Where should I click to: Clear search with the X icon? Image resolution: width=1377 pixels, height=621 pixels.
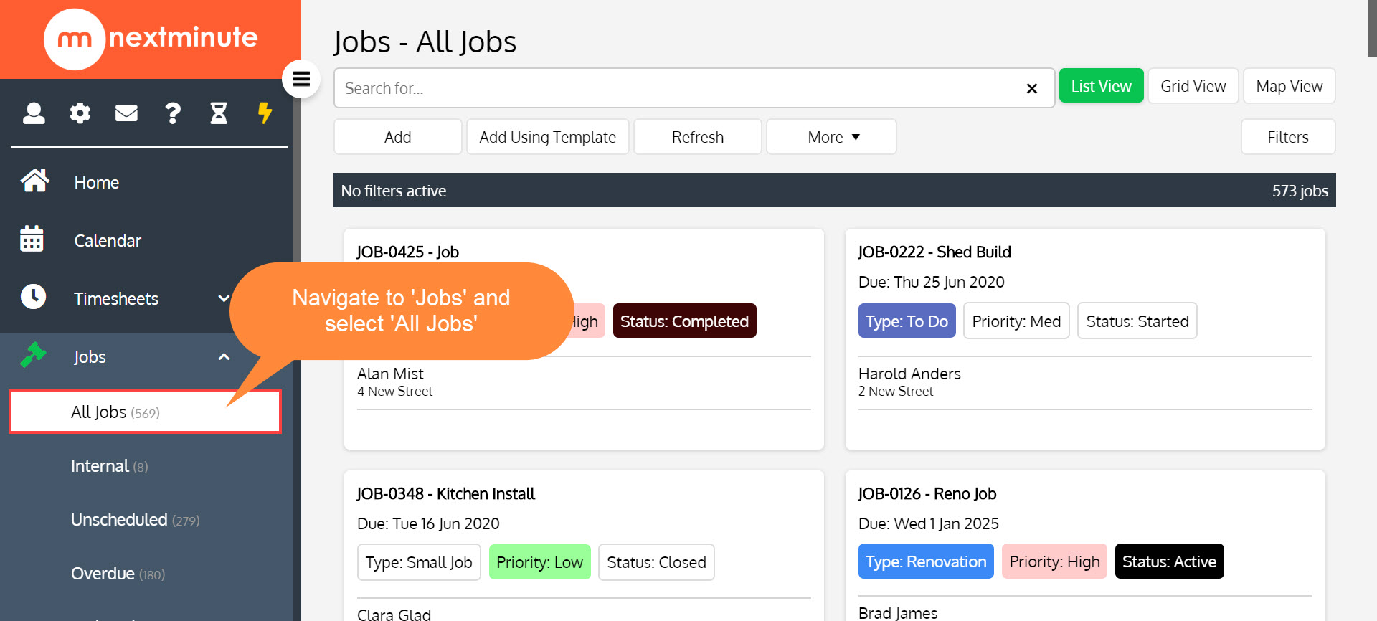[1032, 88]
